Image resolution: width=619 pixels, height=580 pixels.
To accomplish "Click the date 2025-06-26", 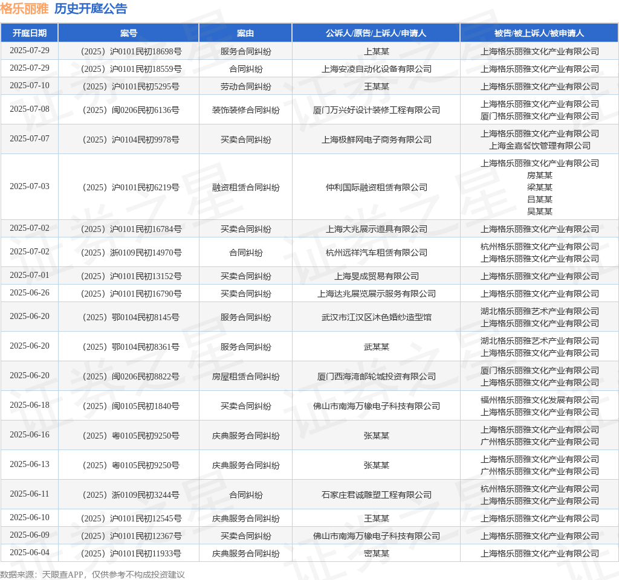I will coord(30,292).
